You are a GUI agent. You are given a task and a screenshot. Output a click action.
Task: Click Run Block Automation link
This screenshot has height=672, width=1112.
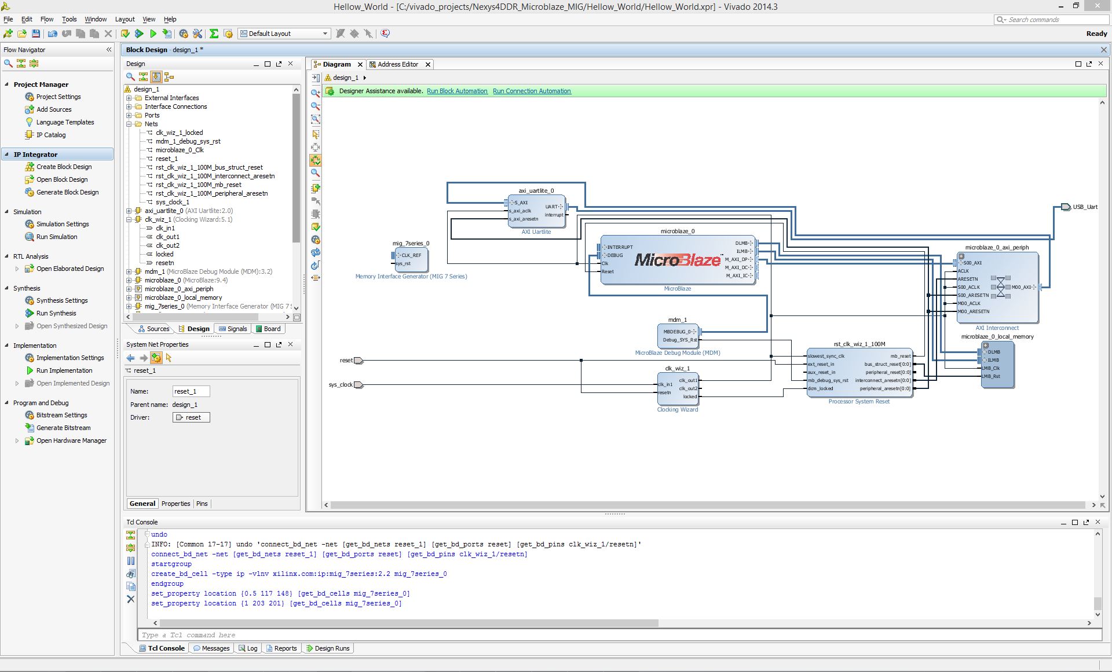click(457, 91)
